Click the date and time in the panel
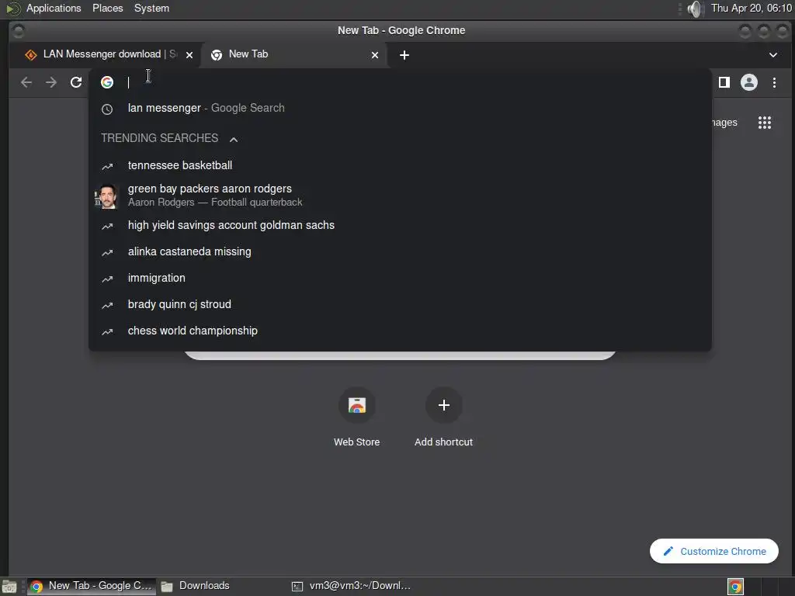This screenshot has height=596, width=795. [x=751, y=8]
